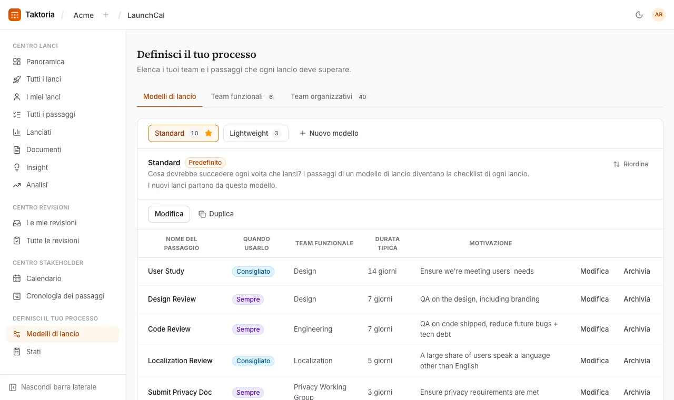Click Archivia in Submit Privacy Doc row
Image resolution: width=674 pixels, height=400 pixels.
tap(637, 392)
